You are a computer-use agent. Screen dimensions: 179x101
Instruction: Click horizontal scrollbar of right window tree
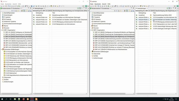[x=108, y=93]
